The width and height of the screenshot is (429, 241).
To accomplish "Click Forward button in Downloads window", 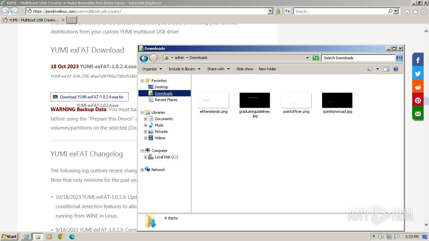I will [153, 58].
